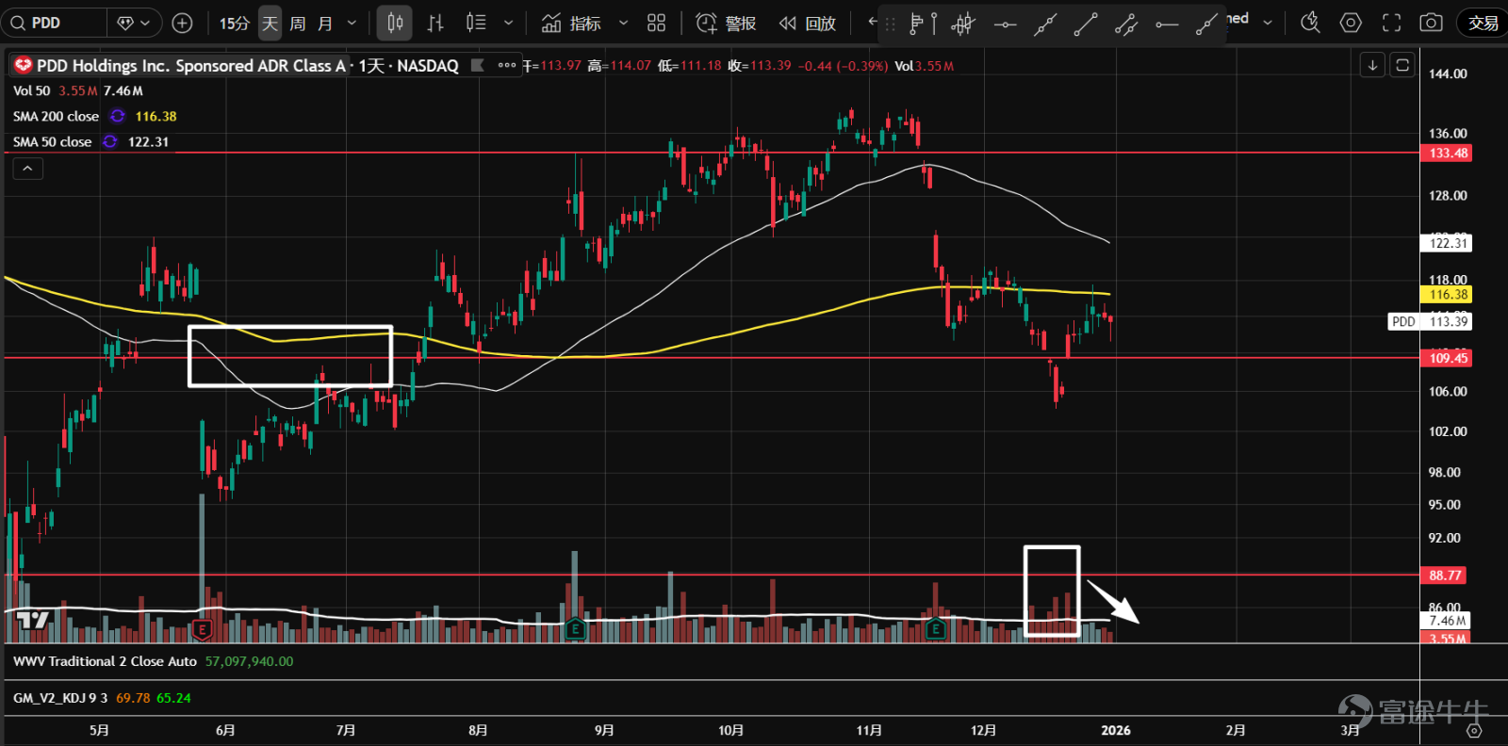Select the candlestick pattern drawing tool
Image resolution: width=1508 pixels, height=746 pixels.
tap(962, 24)
